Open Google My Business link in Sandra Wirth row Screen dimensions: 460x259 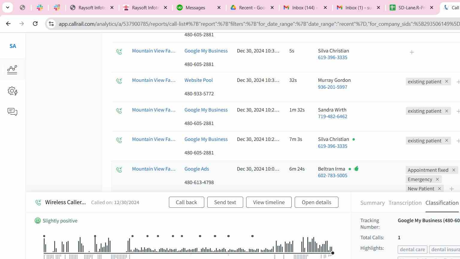(x=206, y=110)
